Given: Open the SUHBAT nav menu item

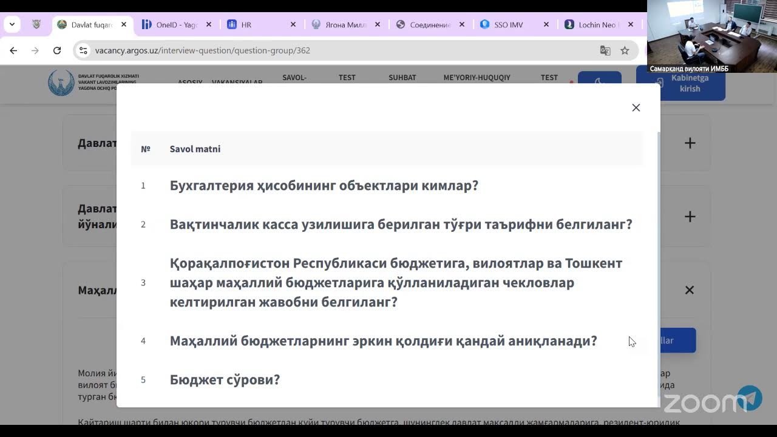Looking at the screenshot, I should [402, 78].
